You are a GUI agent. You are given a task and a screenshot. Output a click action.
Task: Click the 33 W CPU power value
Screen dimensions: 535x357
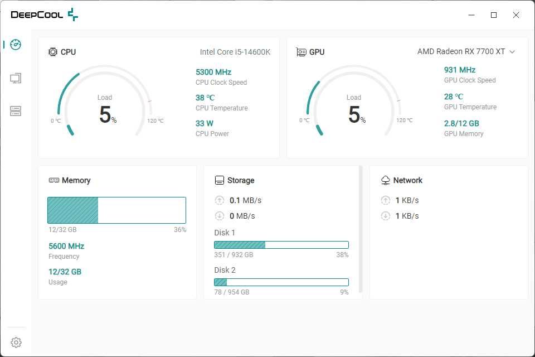coord(205,123)
